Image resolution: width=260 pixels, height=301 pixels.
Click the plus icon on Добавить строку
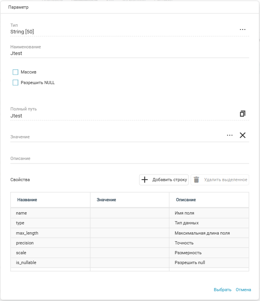coord(145,180)
